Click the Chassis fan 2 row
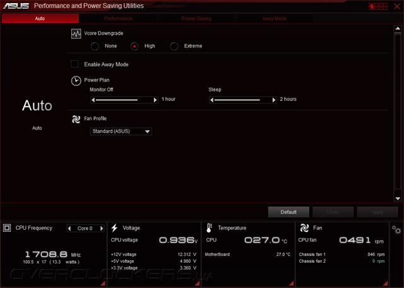Image resolution: width=404 pixels, height=288 pixels. (342, 261)
